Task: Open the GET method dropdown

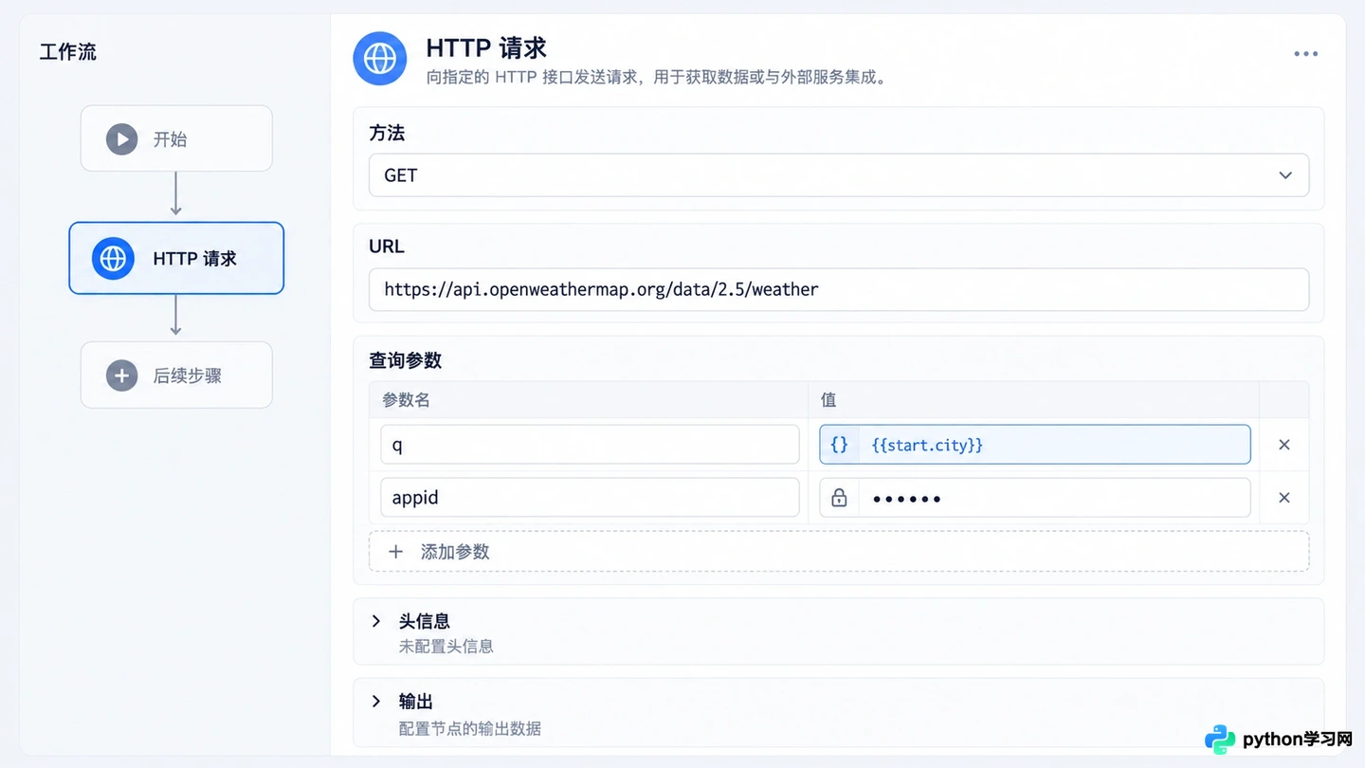Action: coord(839,175)
